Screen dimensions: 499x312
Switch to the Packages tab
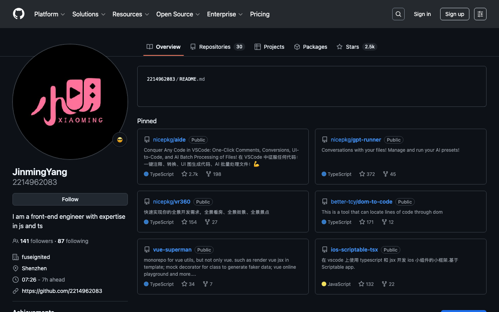(x=311, y=47)
